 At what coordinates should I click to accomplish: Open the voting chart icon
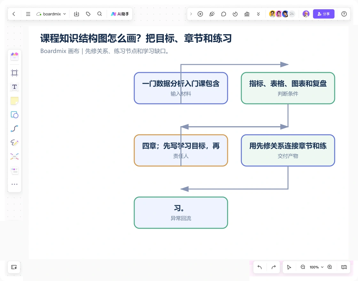[247, 14]
